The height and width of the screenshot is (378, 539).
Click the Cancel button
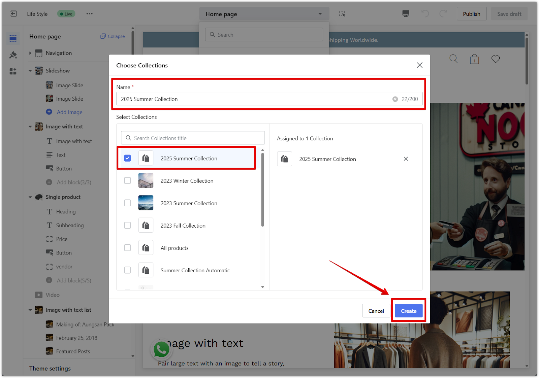click(376, 311)
